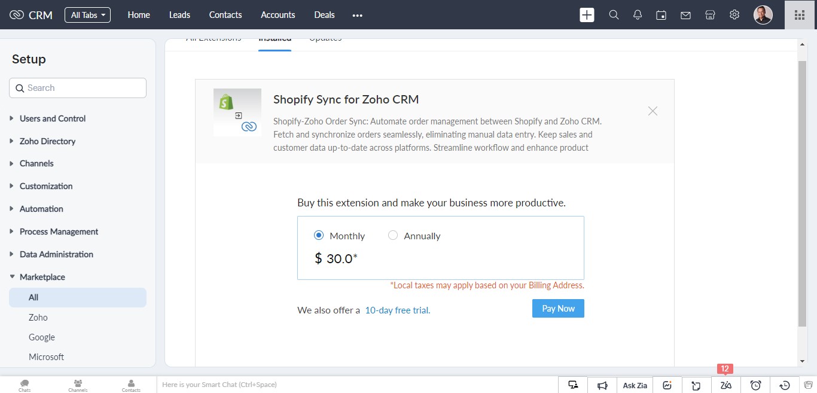Click the Smart Chat input box

click(x=357, y=385)
